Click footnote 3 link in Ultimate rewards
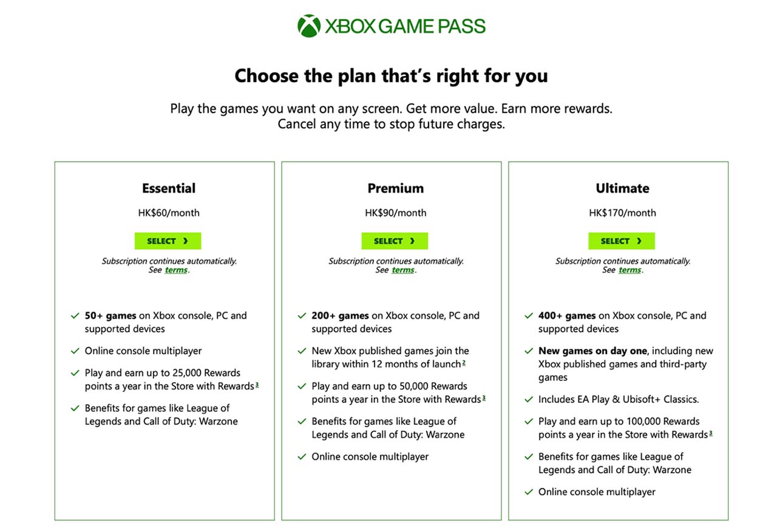This screenshot has height=531, width=777. coord(710,433)
